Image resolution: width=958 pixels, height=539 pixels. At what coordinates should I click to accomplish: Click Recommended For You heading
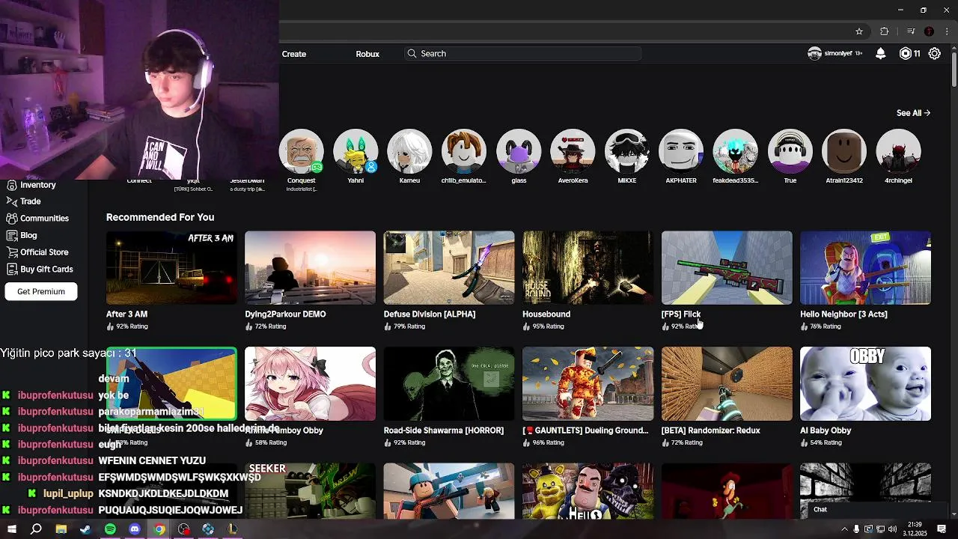[x=160, y=217]
